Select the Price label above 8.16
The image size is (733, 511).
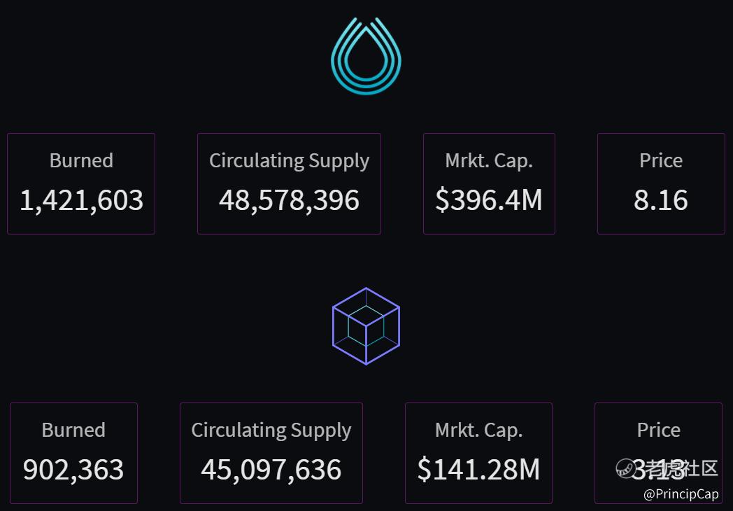pyautogui.click(x=661, y=160)
